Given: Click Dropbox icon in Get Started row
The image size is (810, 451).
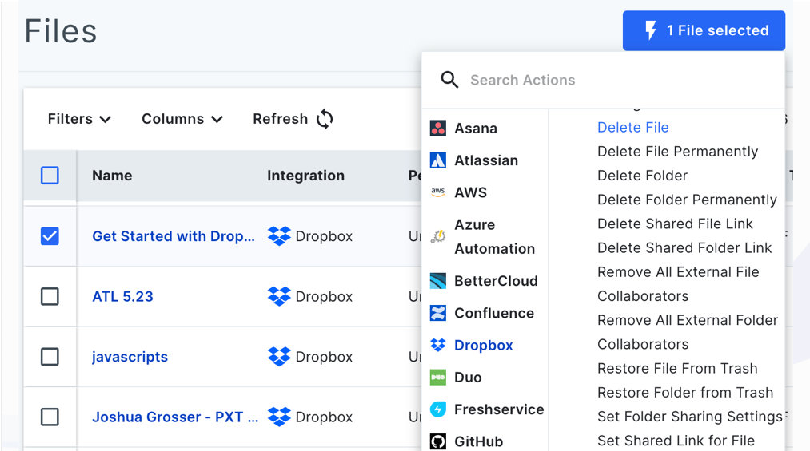Looking at the screenshot, I should pos(280,236).
